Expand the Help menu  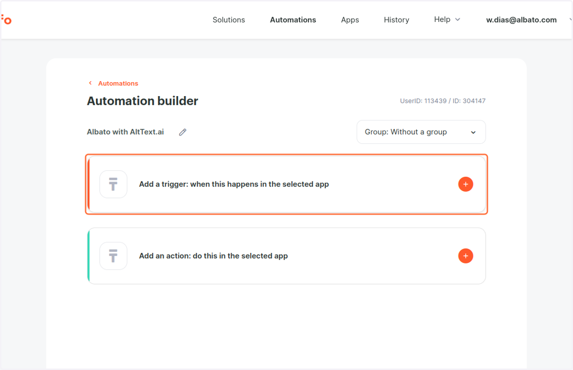pyautogui.click(x=447, y=20)
